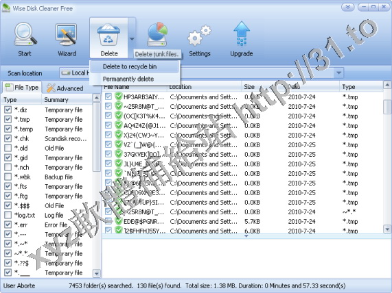392x293 pixels.
Task: Switch to the Advanced tab
Action: (x=65, y=88)
